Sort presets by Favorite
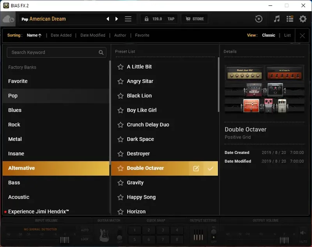The height and width of the screenshot is (247, 312). click(142, 35)
